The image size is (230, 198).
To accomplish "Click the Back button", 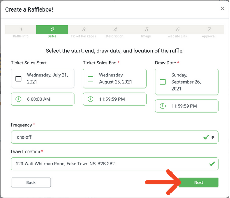I will [31, 183].
